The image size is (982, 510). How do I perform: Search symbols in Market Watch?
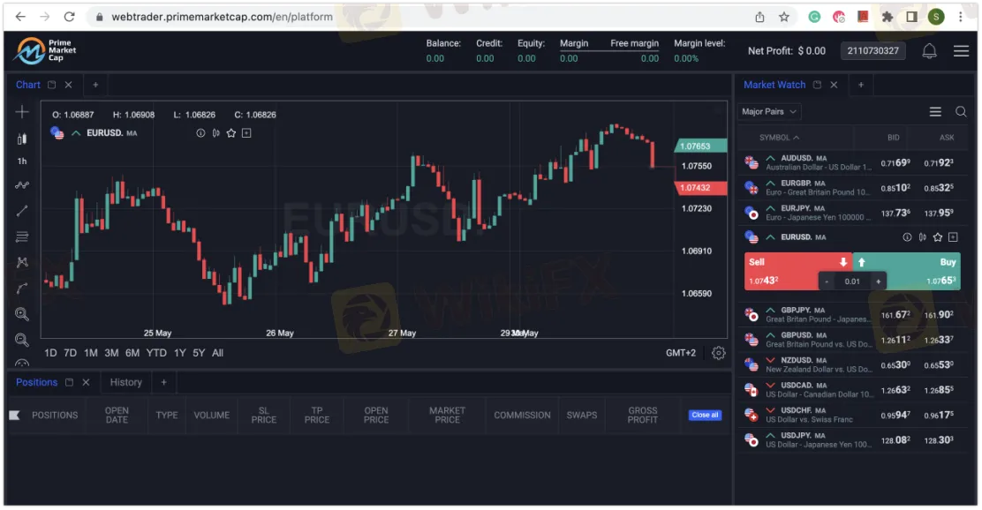coord(961,111)
